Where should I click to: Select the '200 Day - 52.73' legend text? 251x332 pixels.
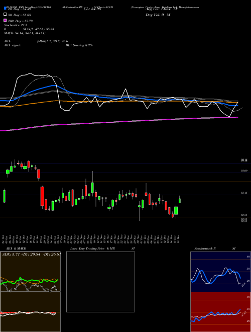[x=20, y=21]
